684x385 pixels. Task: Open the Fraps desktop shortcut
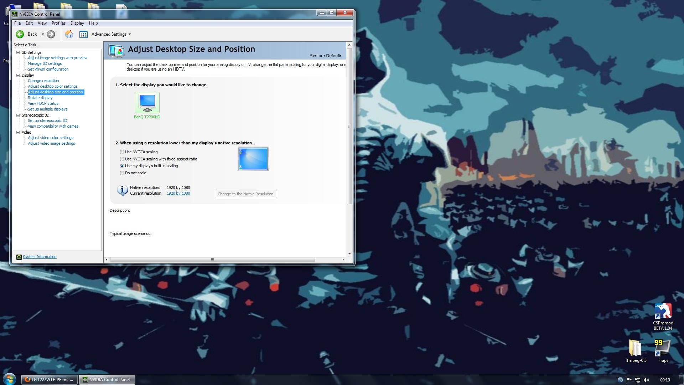point(663,351)
